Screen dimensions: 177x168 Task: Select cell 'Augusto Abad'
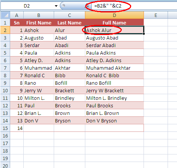click(114, 38)
